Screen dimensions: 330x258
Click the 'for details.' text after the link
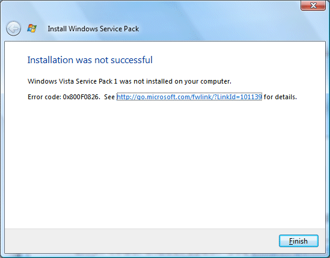(280, 97)
